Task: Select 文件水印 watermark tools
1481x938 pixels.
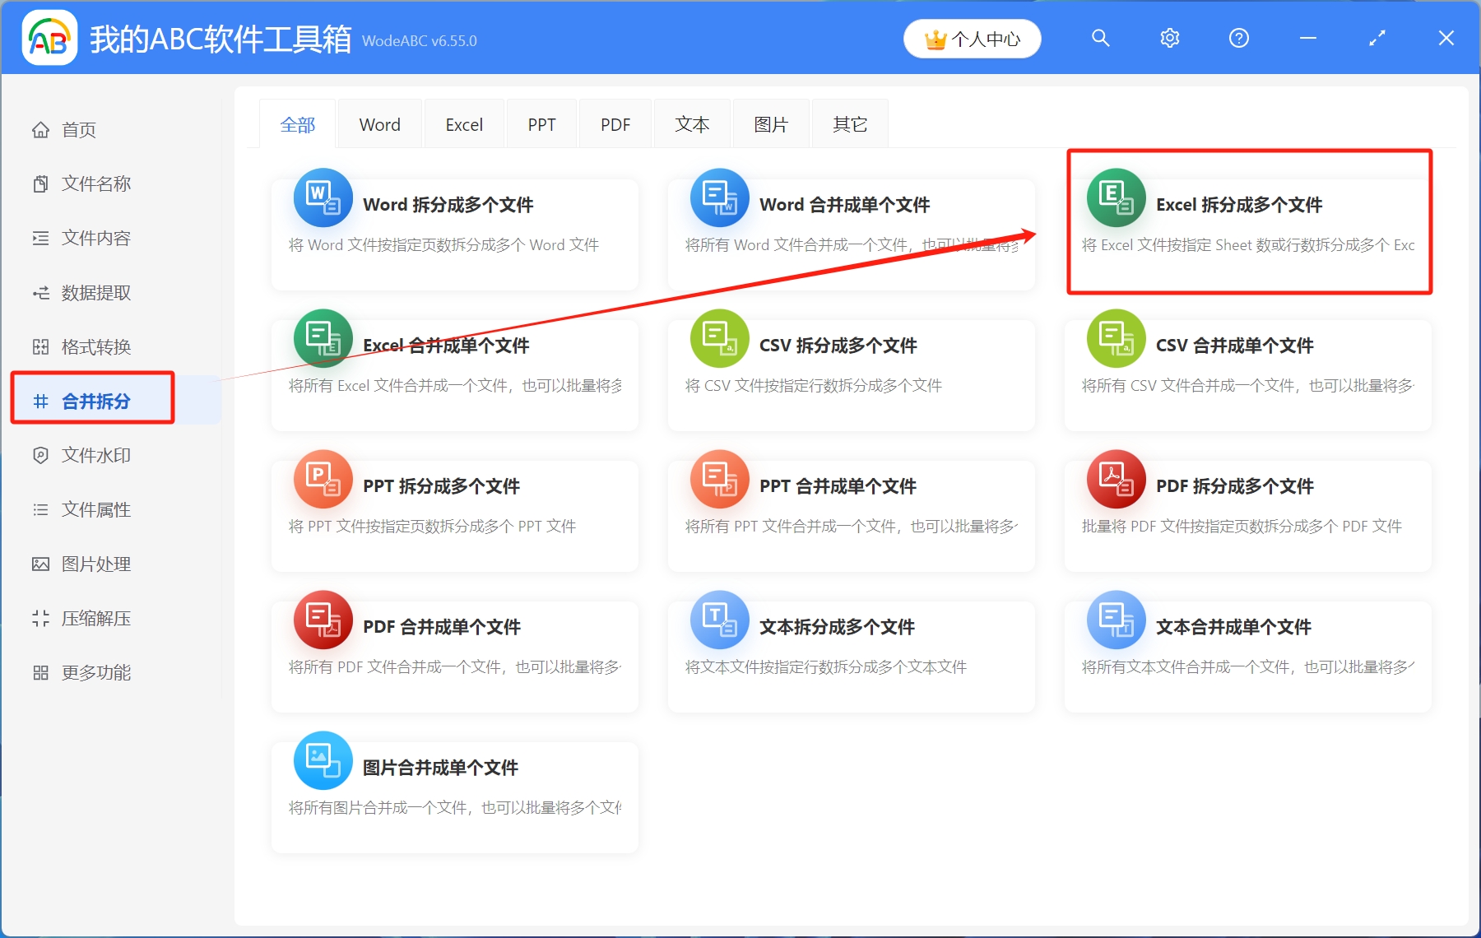Action: pyautogui.click(x=97, y=455)
